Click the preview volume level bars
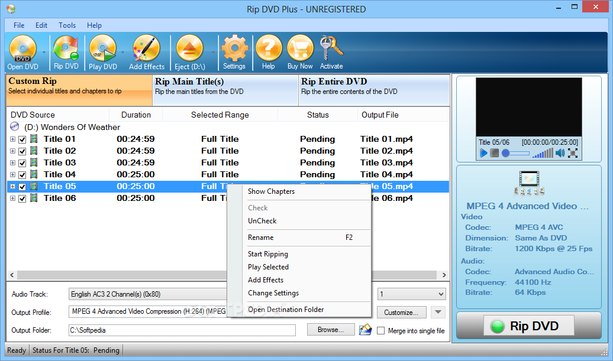Viewport: 613px width, 361px height. [543, 154]
